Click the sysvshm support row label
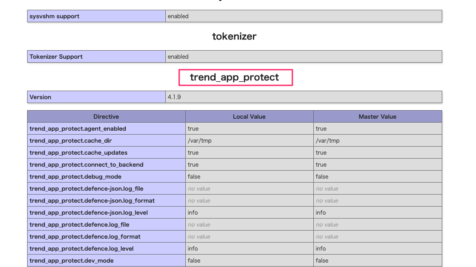476x267 pixels. [54, 16]
